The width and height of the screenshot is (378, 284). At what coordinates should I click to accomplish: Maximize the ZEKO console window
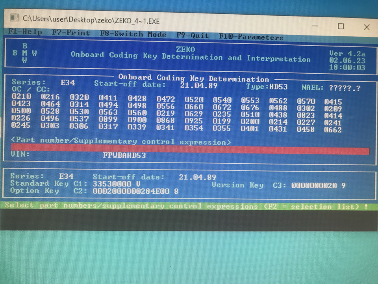coord(341,26)
